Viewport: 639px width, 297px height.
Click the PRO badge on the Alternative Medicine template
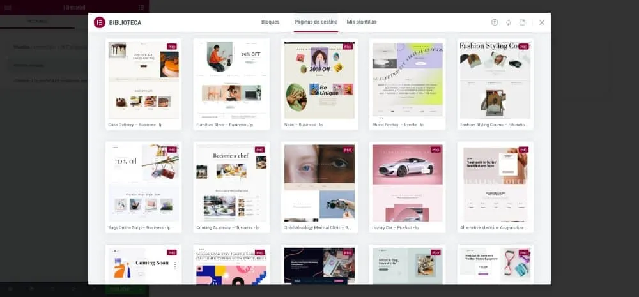[x=524, y=149]
